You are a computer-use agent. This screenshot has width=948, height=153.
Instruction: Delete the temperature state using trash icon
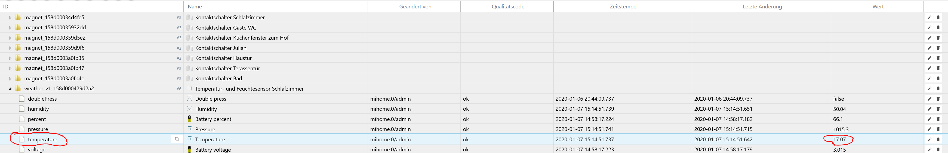click(x=938, y=139)
